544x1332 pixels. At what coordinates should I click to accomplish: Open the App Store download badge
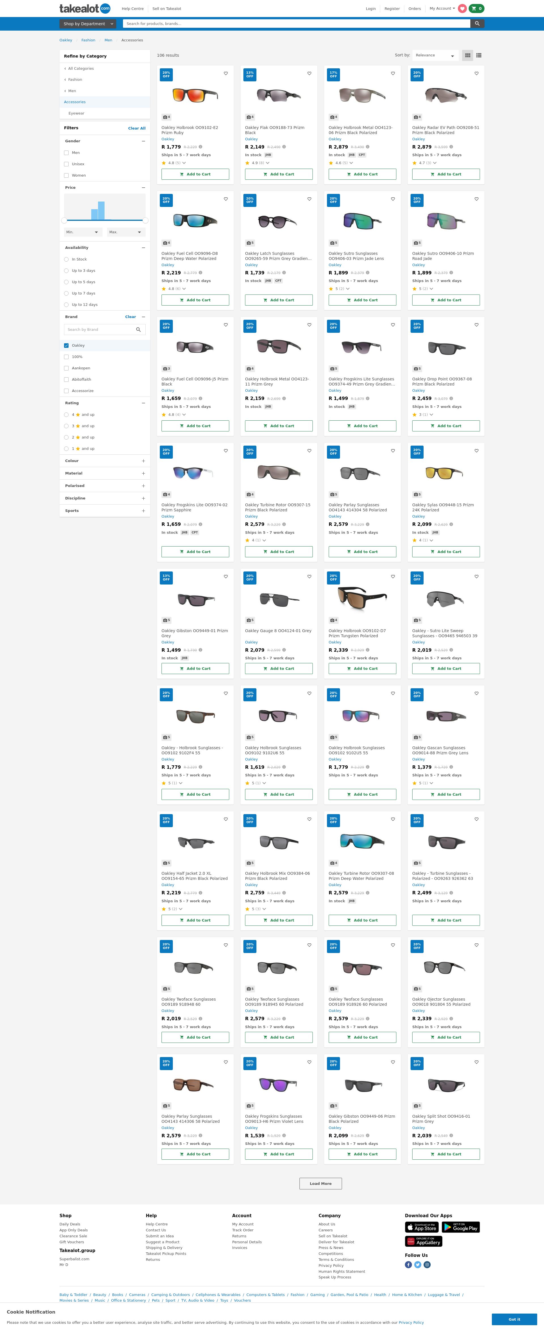(421, 1227)
